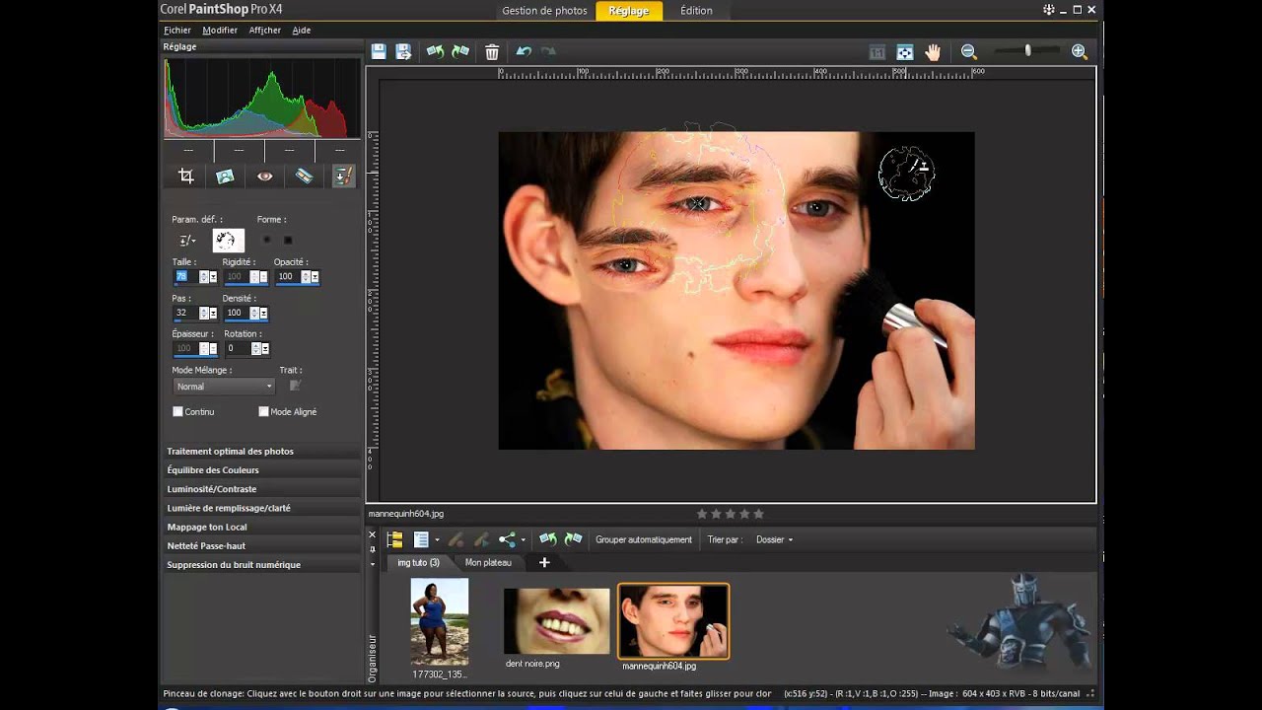1262x710 pixels.
Task: Open the Fichier menu
Action: click(x=177, y=30)
